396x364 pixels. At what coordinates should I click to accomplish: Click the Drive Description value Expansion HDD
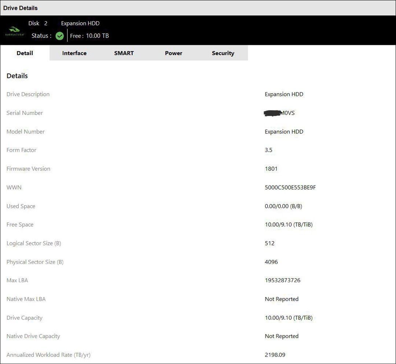pyautogui.click(x=284, y=94)
